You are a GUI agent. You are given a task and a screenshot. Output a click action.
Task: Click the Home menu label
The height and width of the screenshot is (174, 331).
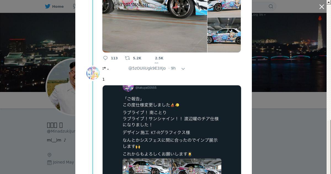coord(58,6)
